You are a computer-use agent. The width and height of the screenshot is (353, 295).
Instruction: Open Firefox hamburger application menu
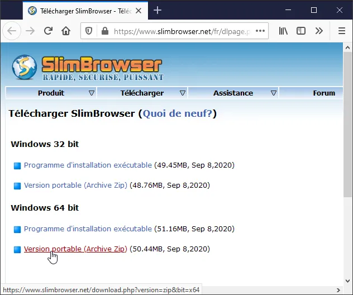[x=342, y=31]
